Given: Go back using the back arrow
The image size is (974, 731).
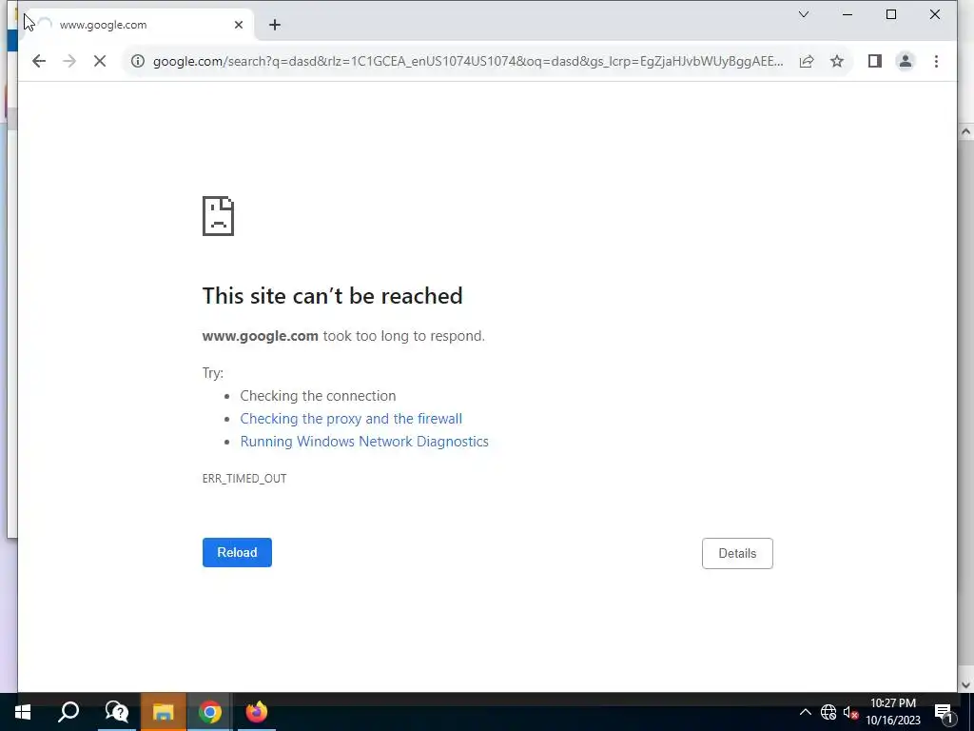Looking at the screenshot, I should [38, 61].
